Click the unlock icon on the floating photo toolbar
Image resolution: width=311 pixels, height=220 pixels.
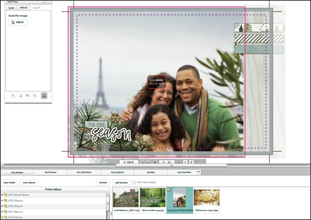[x=179, y=162]
